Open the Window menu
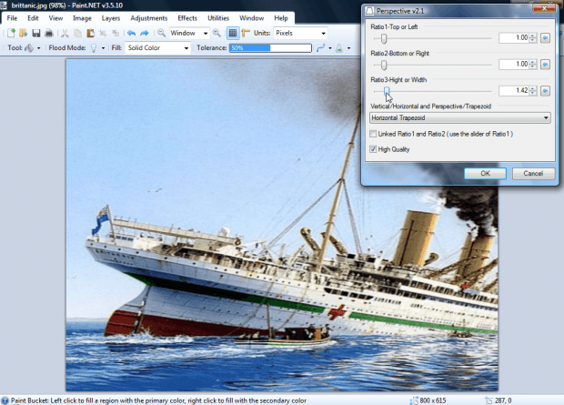This screenshot has height=405, width=564. (x=251, y=18)
